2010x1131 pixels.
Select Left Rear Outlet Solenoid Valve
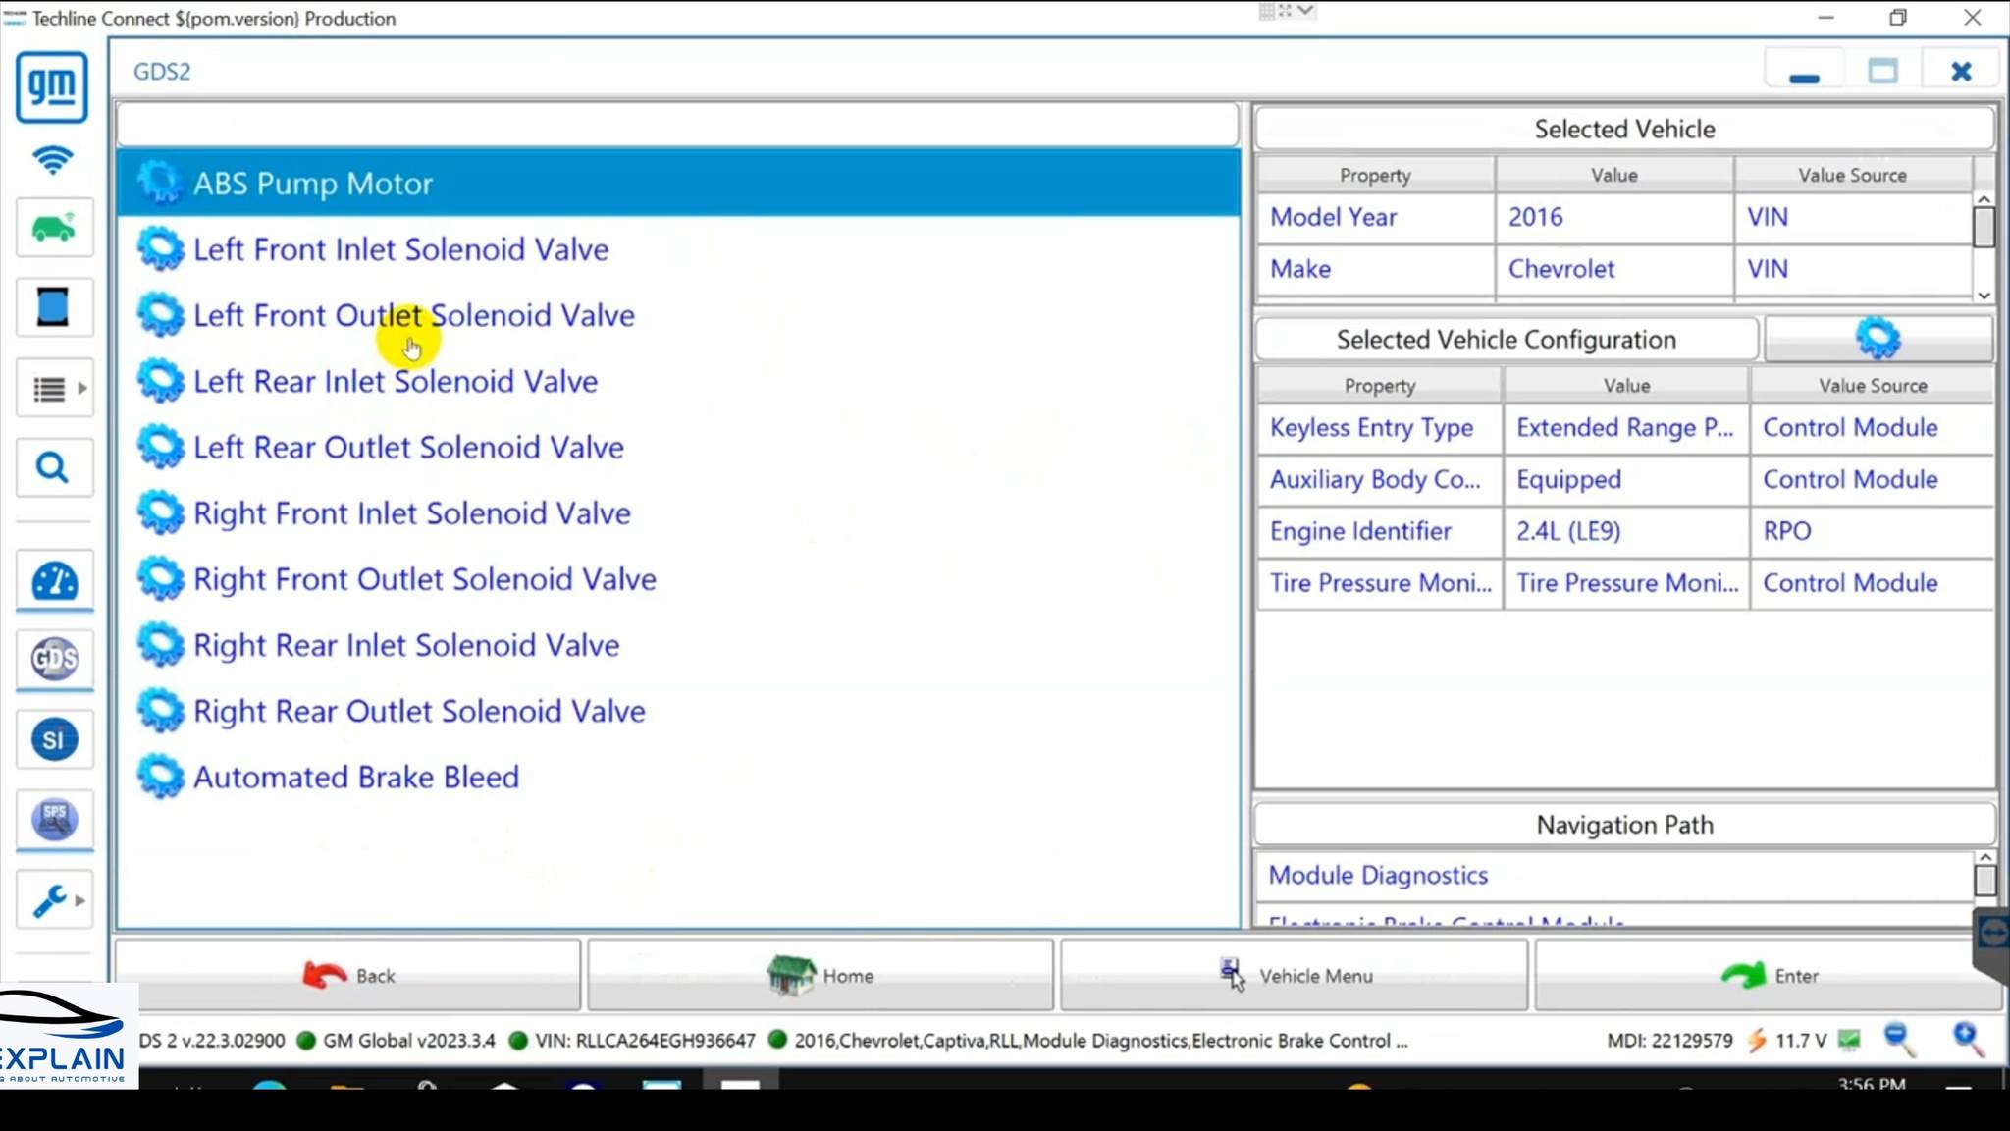click(678, 447)
